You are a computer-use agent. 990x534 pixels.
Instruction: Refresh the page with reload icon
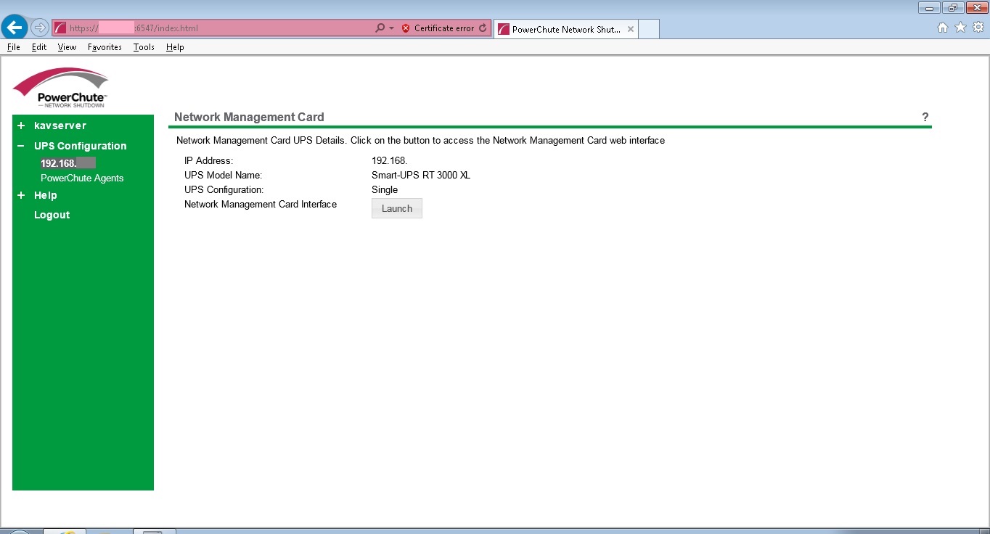483,28
